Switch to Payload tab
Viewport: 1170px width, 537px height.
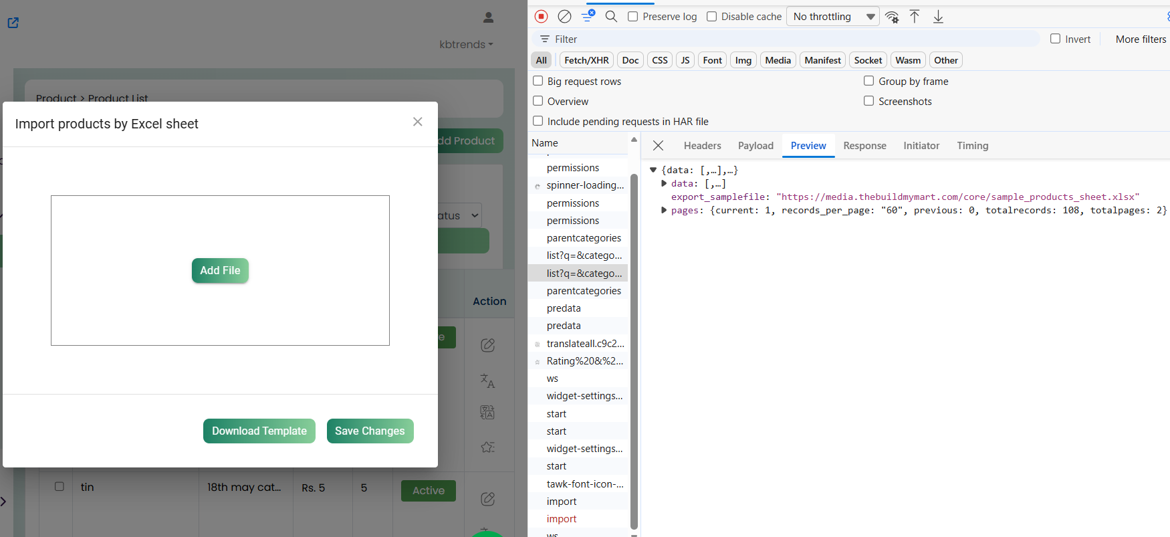coord(755,146)
